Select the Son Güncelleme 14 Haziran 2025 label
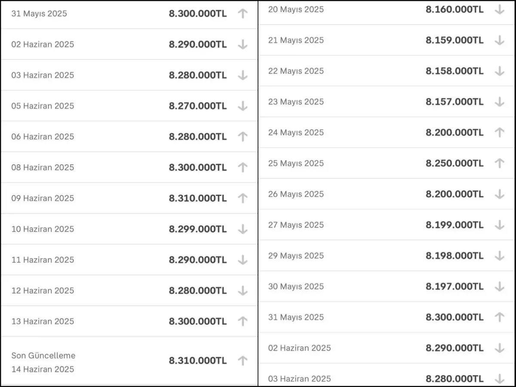This screenshot has width=516, height=387. tap(43, 362)
